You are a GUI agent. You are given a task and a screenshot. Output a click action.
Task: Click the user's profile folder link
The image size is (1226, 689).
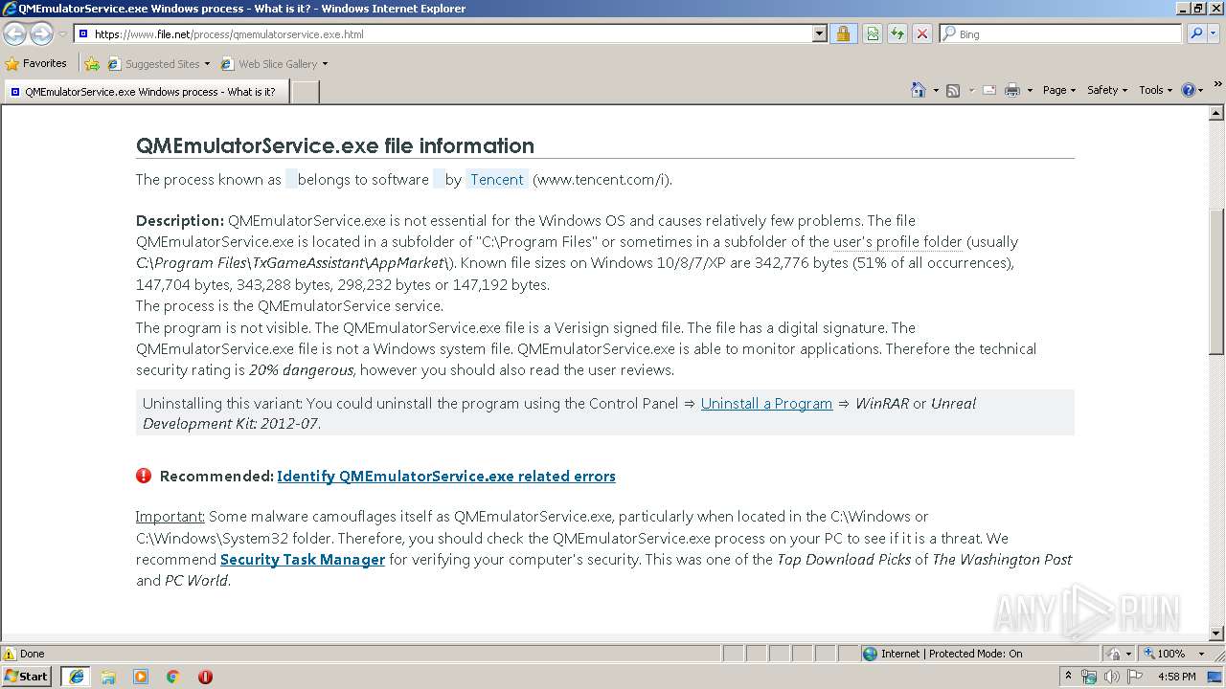(x=897, y=241)
